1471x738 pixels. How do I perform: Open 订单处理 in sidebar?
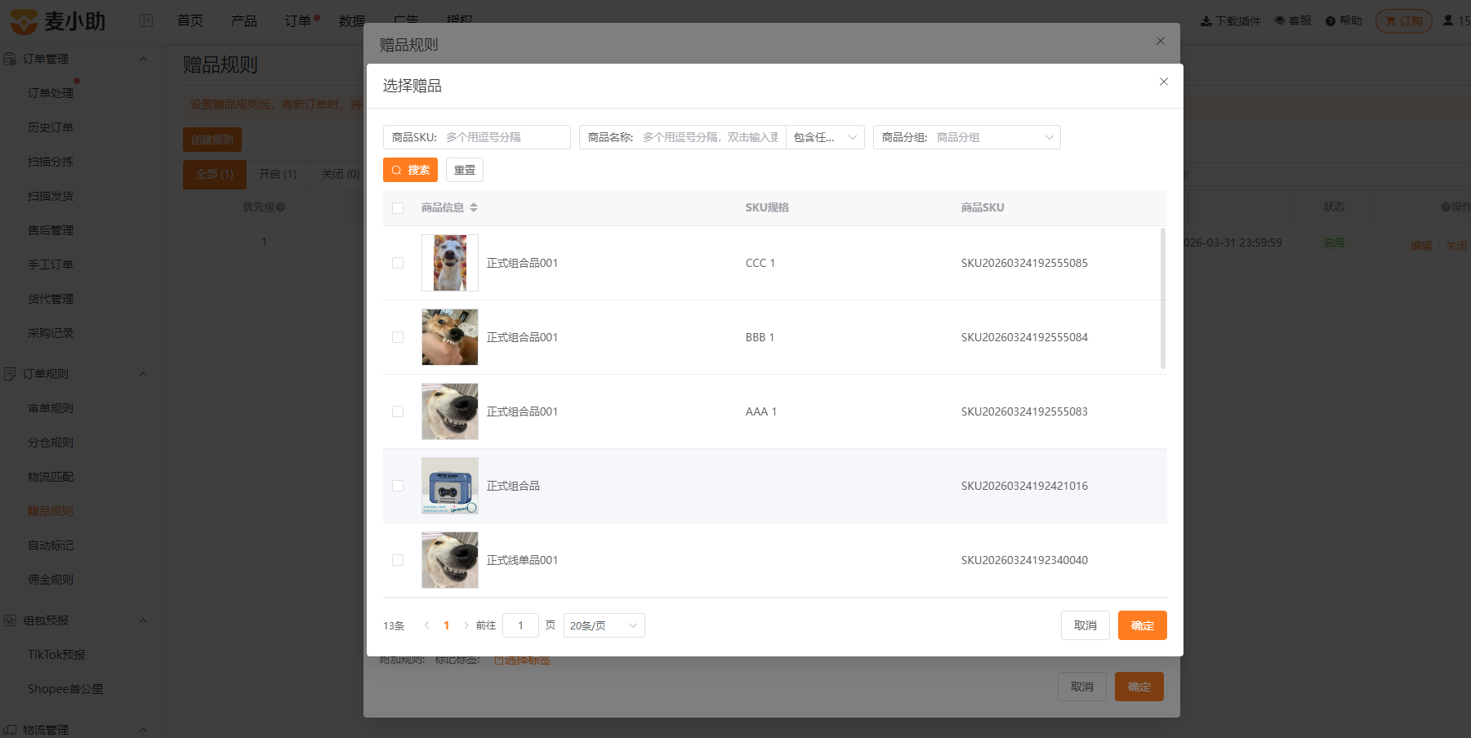51,93
